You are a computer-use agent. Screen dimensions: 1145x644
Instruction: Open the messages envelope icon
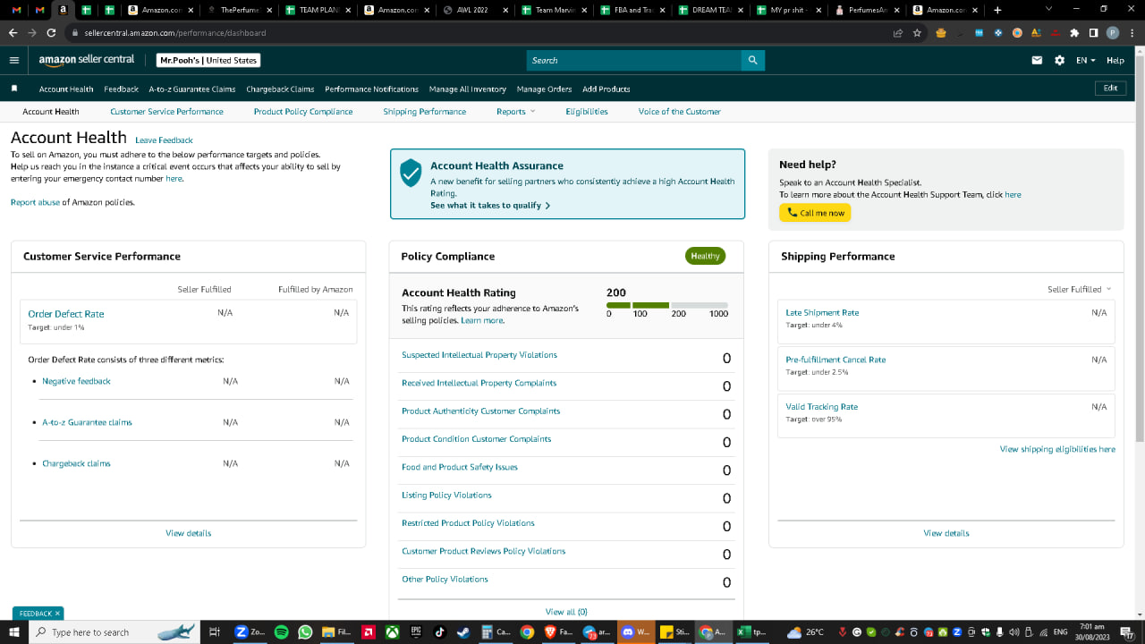1037,60
